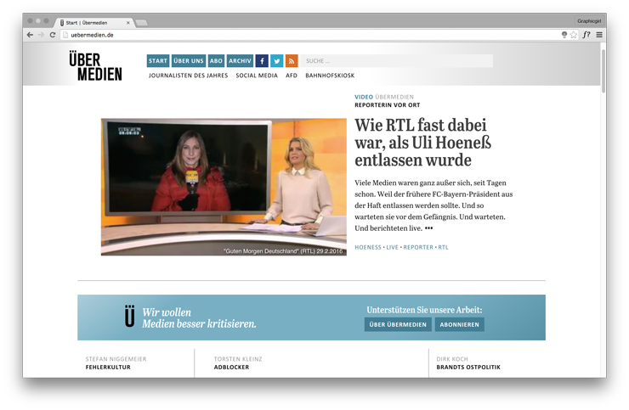629x410 pixels.
Task: Open the BAHNHOFSKIOSK topic link
Action: tap(330, 76)
